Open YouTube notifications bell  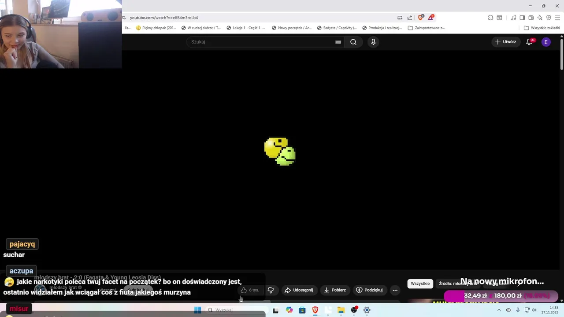529,42
